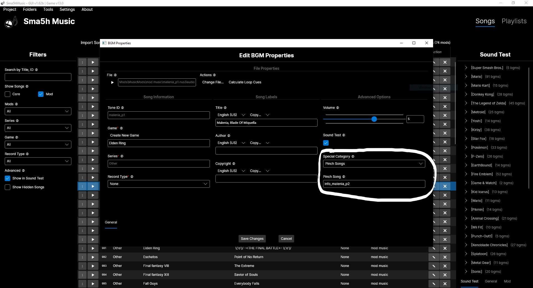Open the Tools menu
Viewport: 533px width, 288px height.
click(x=48, y=9)
